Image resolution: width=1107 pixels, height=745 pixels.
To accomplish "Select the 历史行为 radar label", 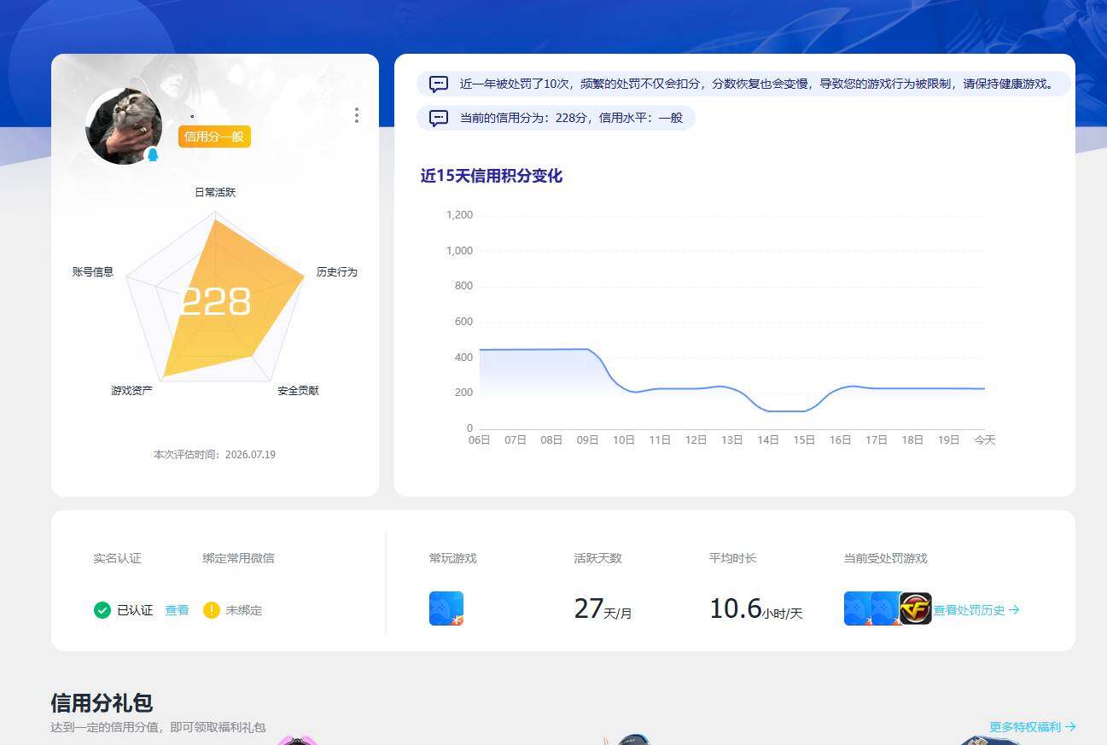I will (x=337, y=272).
